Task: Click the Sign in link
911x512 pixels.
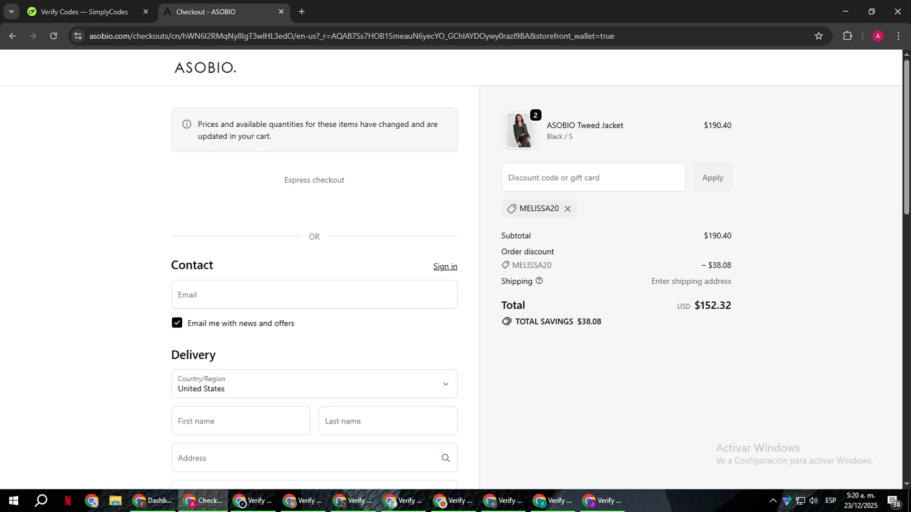Action: tap(445, 267)
